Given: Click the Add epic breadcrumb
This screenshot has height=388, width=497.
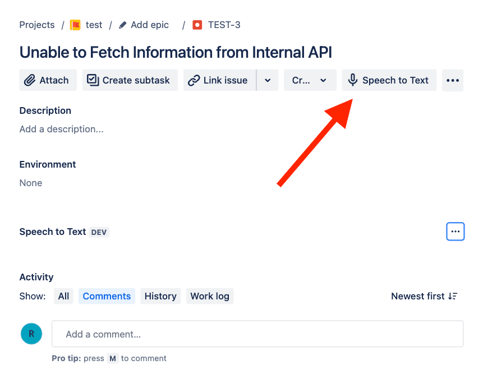Looking at the screenshot, I should [150, 25].
